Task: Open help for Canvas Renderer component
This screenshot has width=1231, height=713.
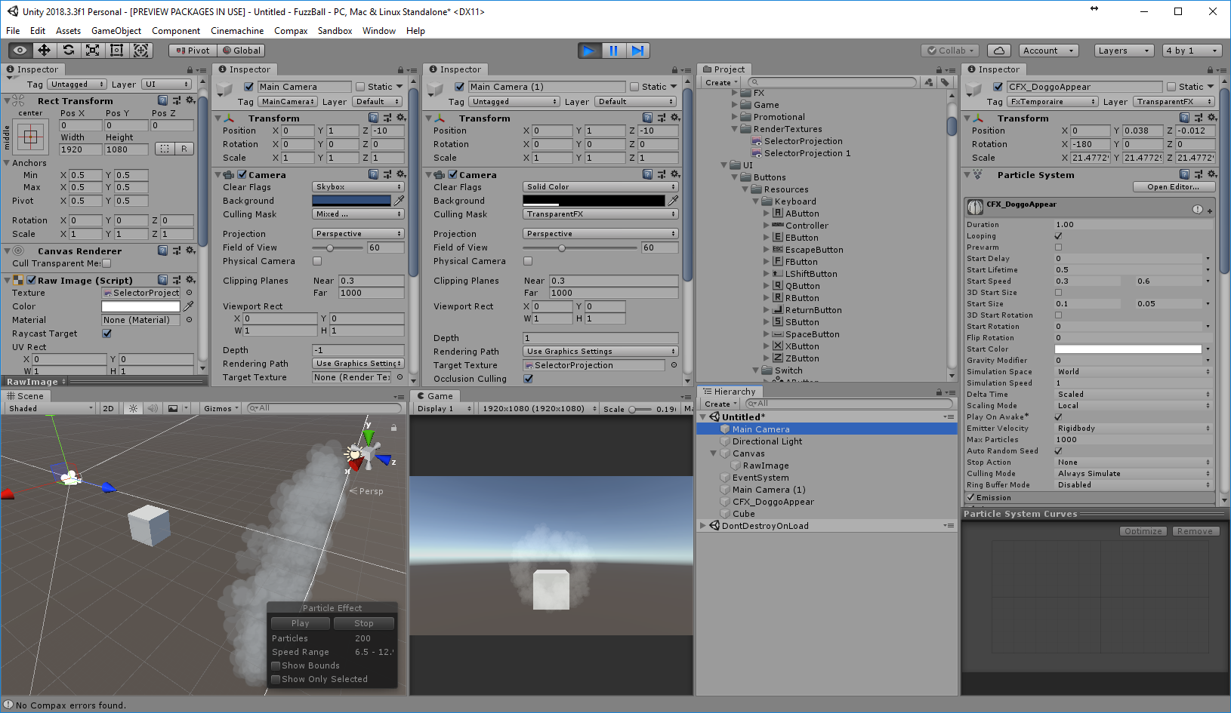Action: point(163,250)
